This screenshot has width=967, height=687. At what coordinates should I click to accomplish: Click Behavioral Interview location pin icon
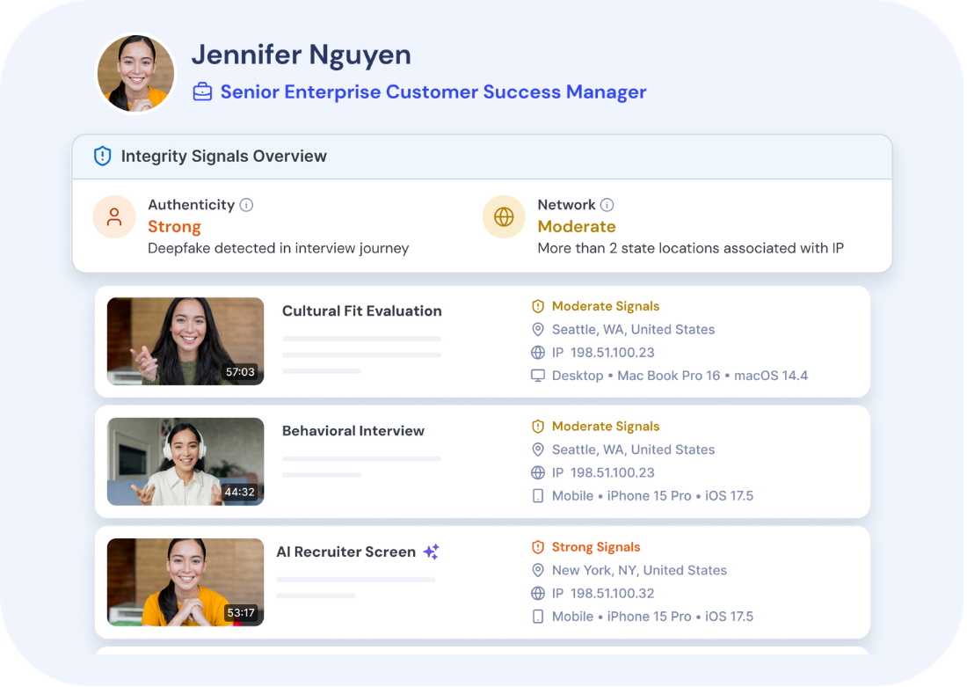(538, 450)
